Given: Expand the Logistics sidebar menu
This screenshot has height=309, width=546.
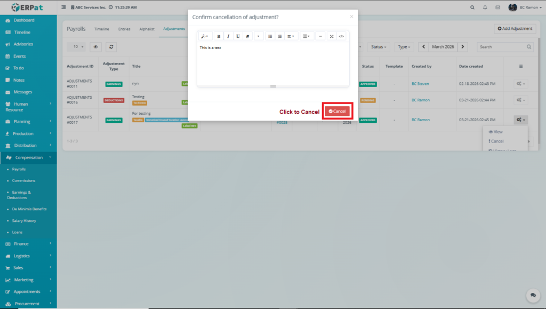Looking at the screenshot, I should click(28, 256).
